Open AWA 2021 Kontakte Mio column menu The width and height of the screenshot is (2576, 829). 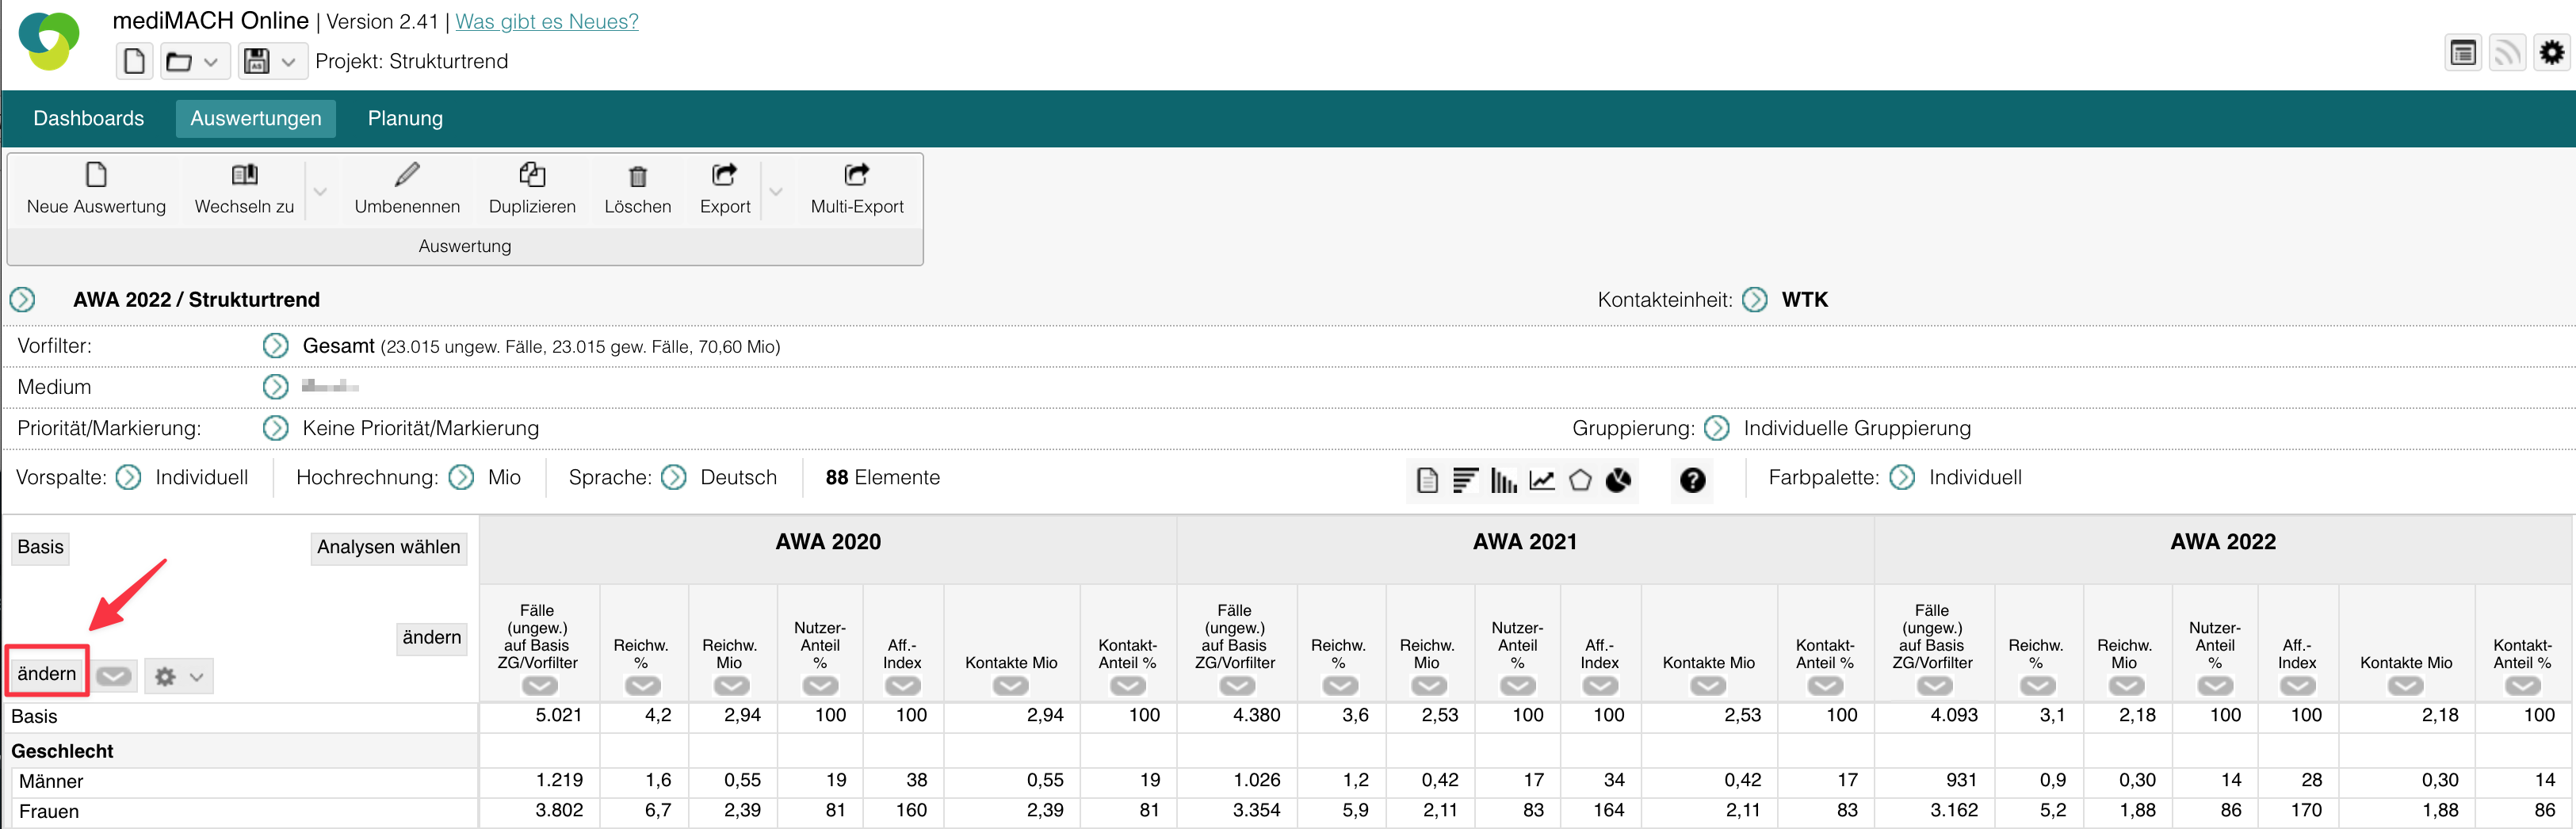[1708, 686]
